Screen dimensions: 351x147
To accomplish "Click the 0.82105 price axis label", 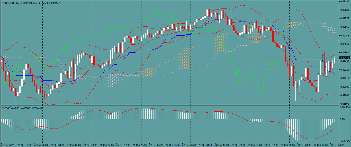I will click(x=344, y=87).
